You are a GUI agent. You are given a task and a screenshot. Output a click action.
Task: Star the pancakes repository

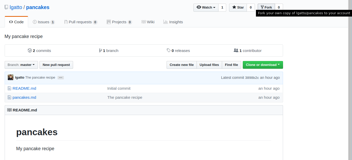238,7
